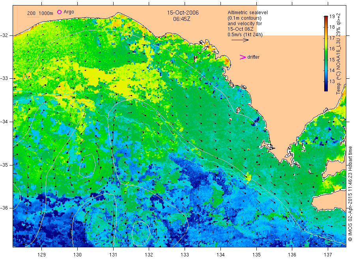
Task: Click the color bar value 15
Action: tap(332, 60)
